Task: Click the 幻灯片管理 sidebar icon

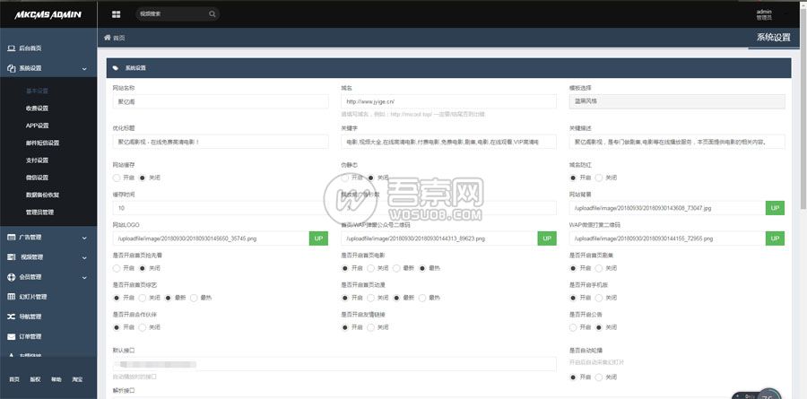Action: point(11,297)
